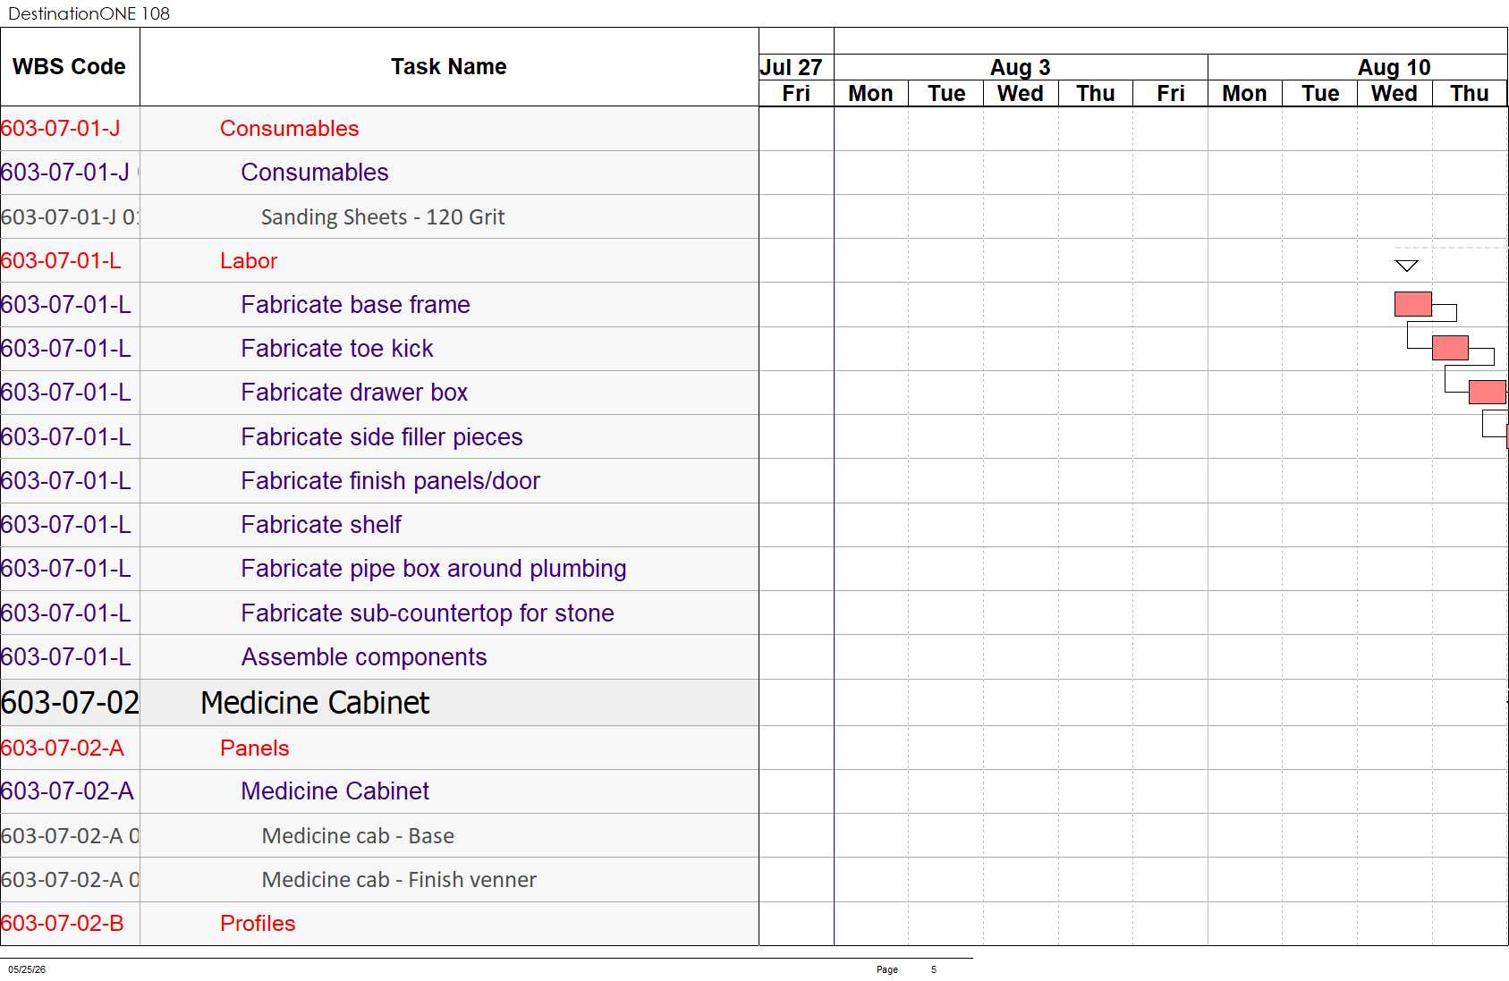
Task: Click the WBS Code column header
Action: point(70,67)
